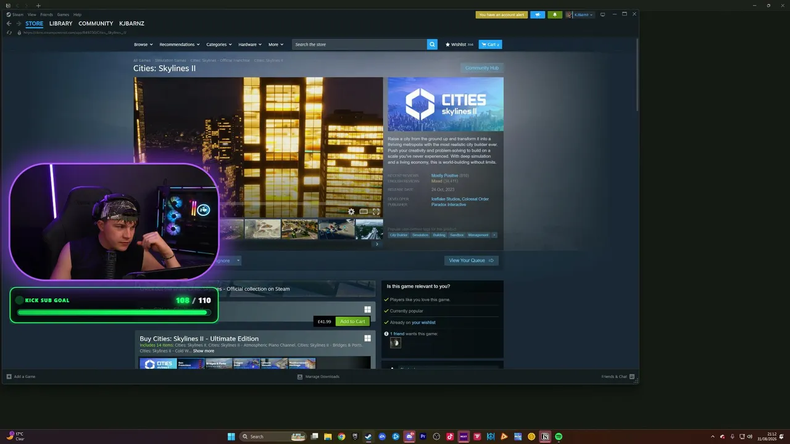Click the Windows Start button

[x=231, y=437]
